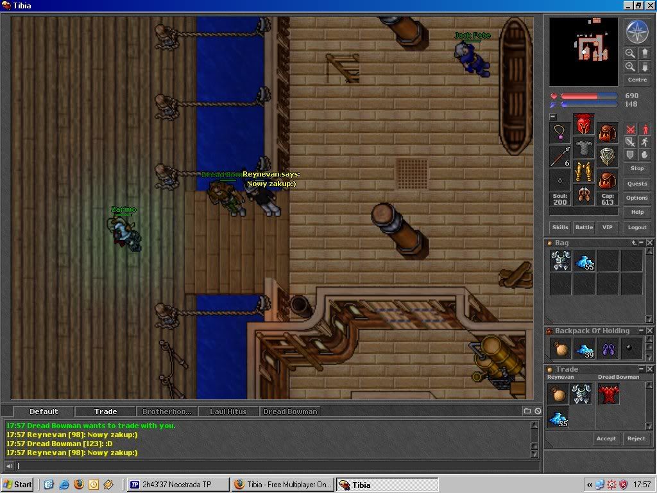Select the black pearl in Backpack Of Holding
The width and height of the screenshot is (657, 493).
point(631,349)
